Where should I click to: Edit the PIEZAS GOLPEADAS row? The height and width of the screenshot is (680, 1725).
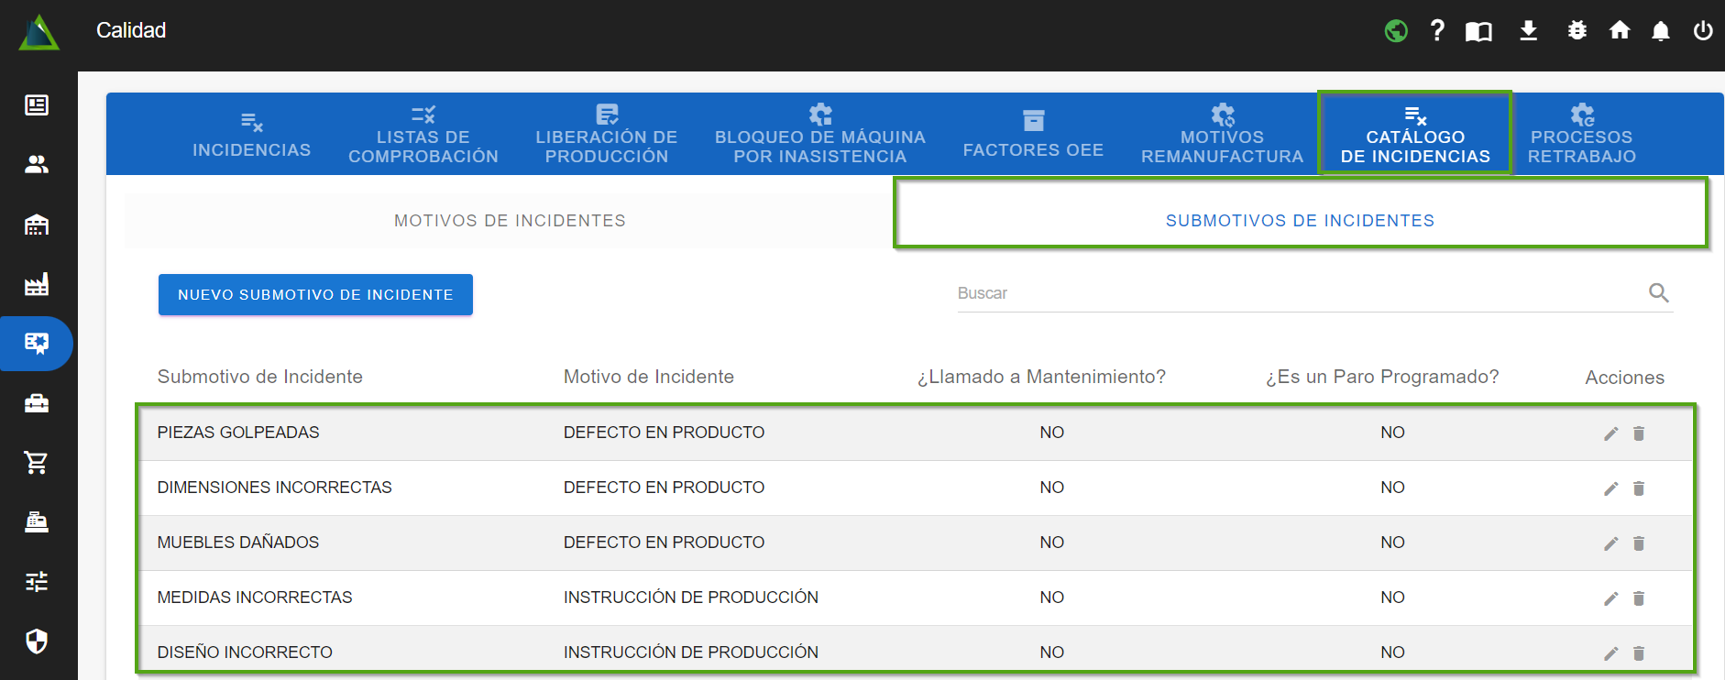(1610, 433)
